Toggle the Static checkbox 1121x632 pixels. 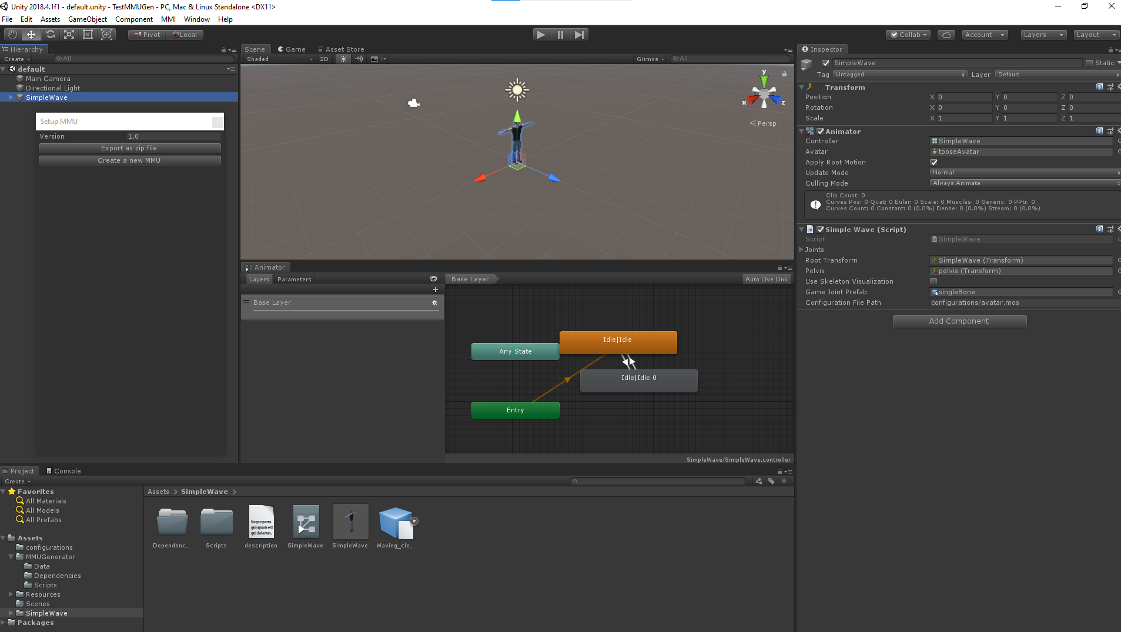pyautogui.click(x=1089, y=63)
